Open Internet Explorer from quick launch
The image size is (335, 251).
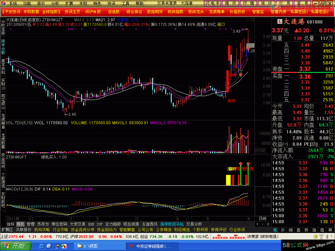point(41,246)
